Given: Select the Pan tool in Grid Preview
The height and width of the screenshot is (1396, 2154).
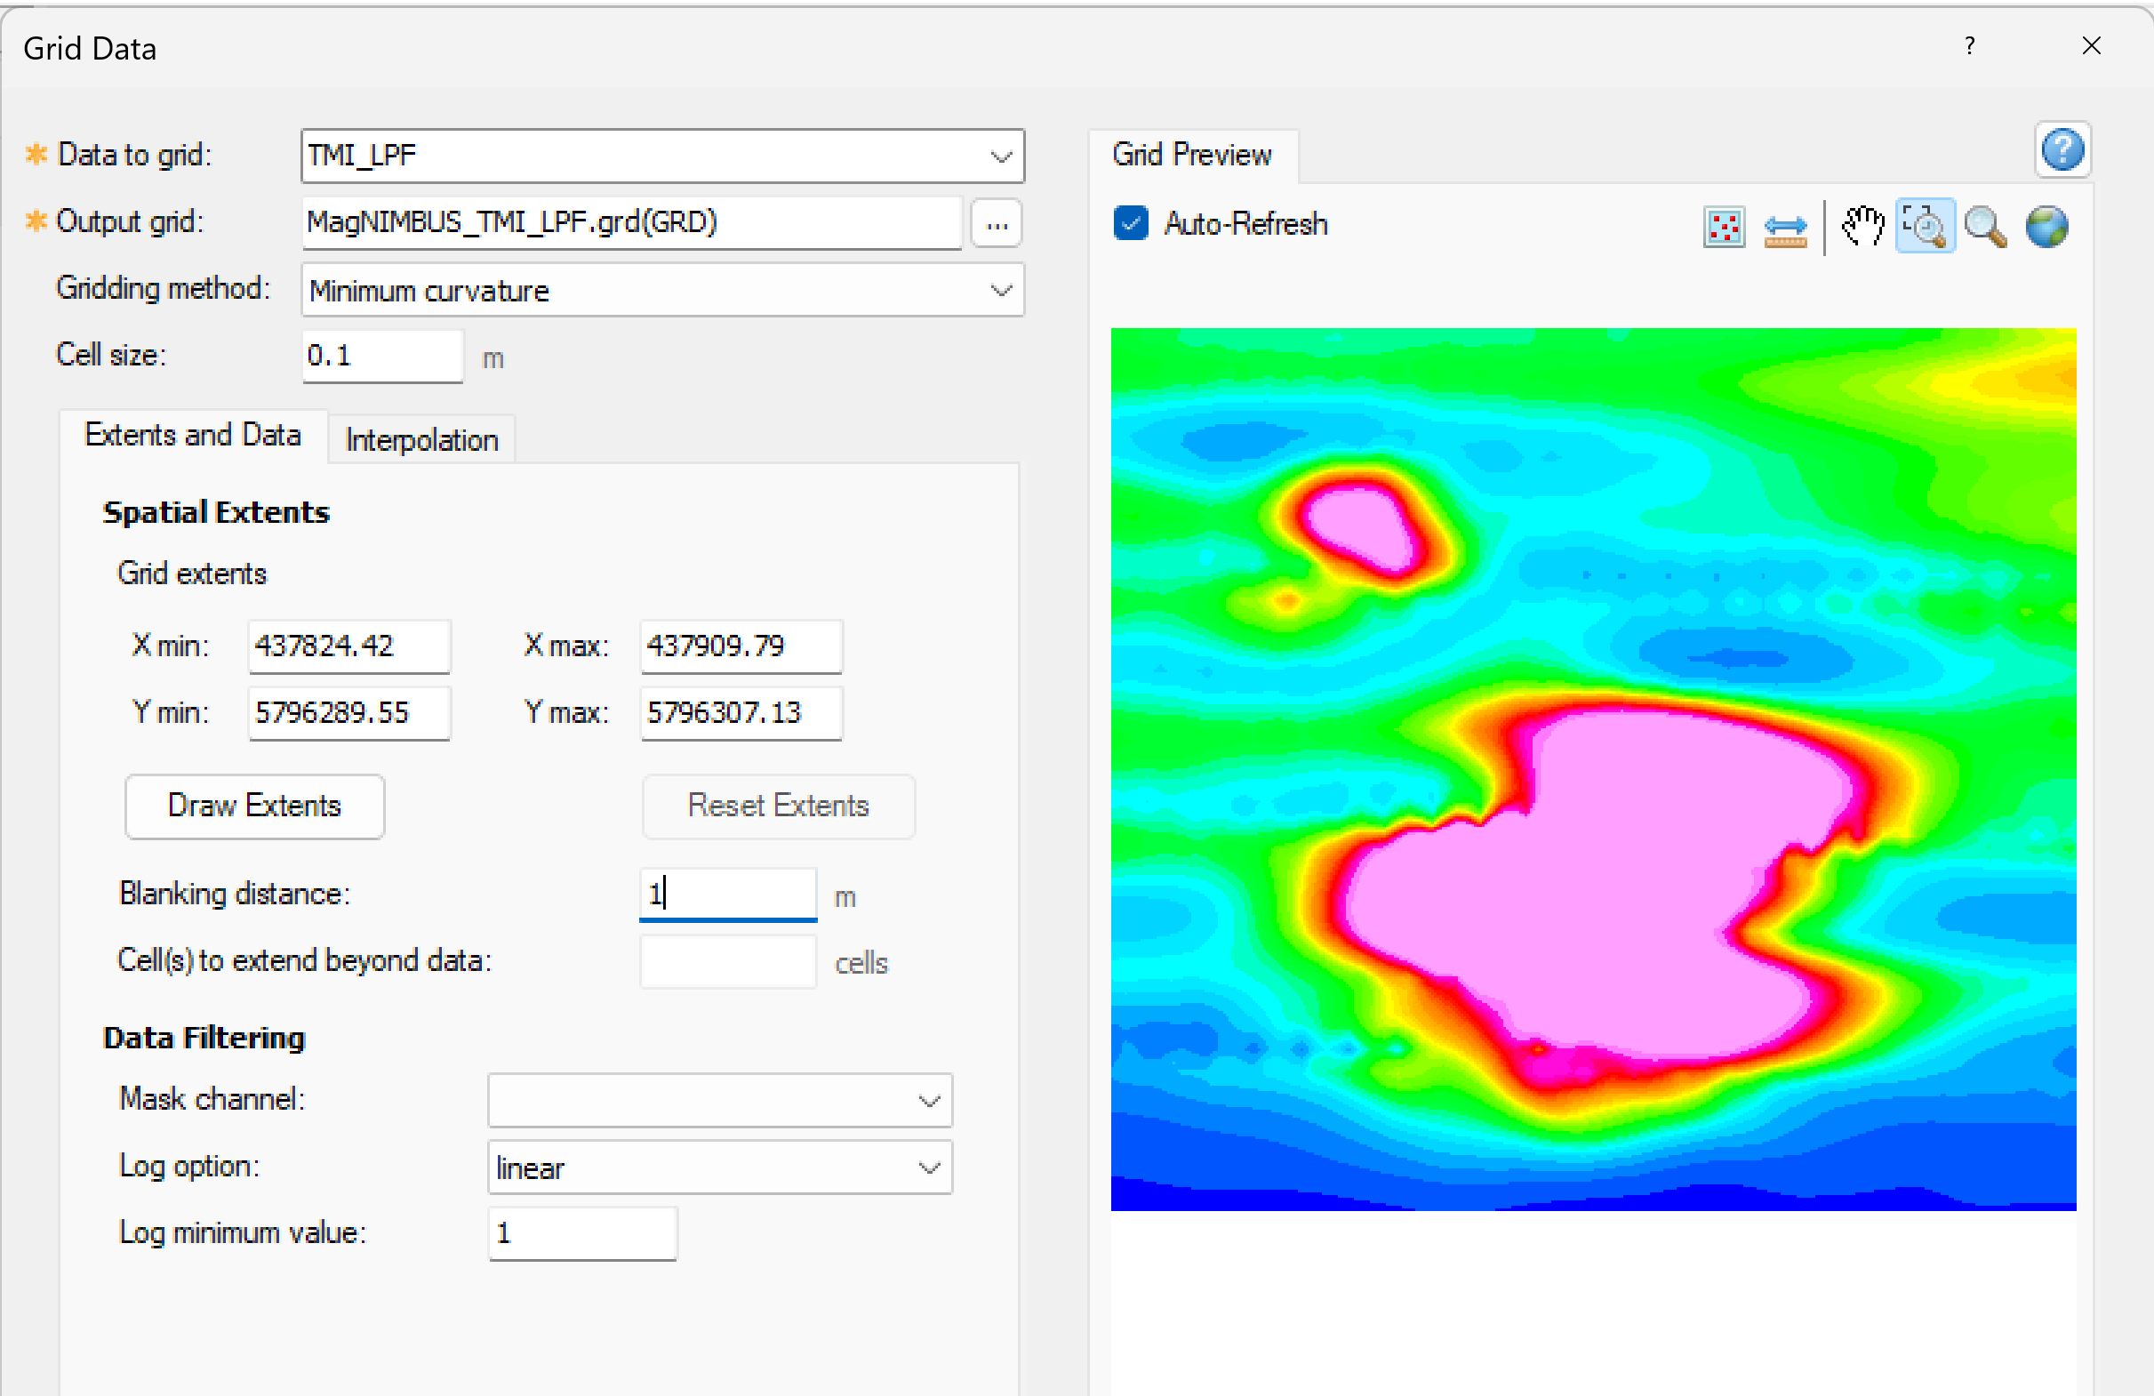Looking at the screenshot, I should (x=1862, y=227).
